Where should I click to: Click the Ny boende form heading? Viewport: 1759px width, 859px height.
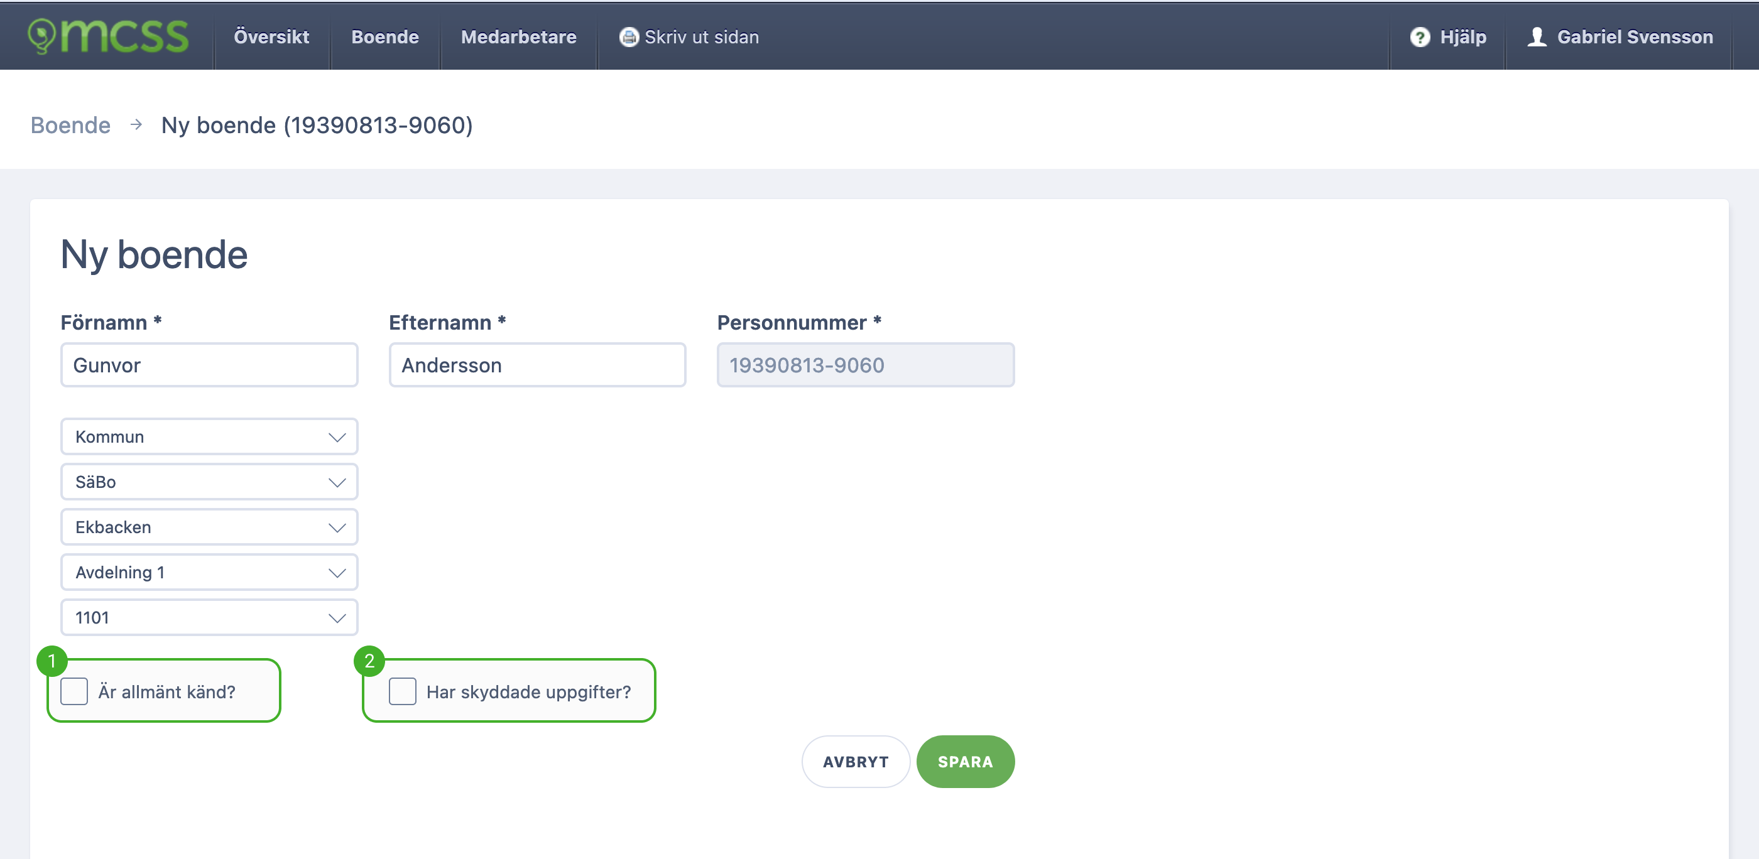(x=155, y=255)
